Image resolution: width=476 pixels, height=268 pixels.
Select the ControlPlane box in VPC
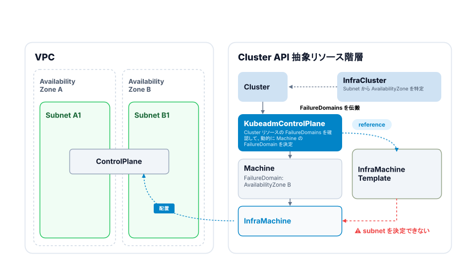pos(119,162)
